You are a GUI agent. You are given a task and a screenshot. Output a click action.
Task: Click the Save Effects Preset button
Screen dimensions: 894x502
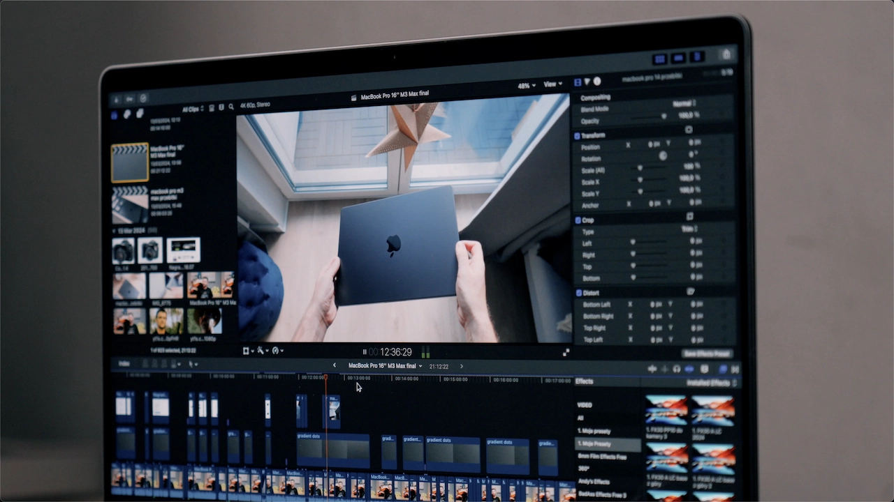(708, 354)
